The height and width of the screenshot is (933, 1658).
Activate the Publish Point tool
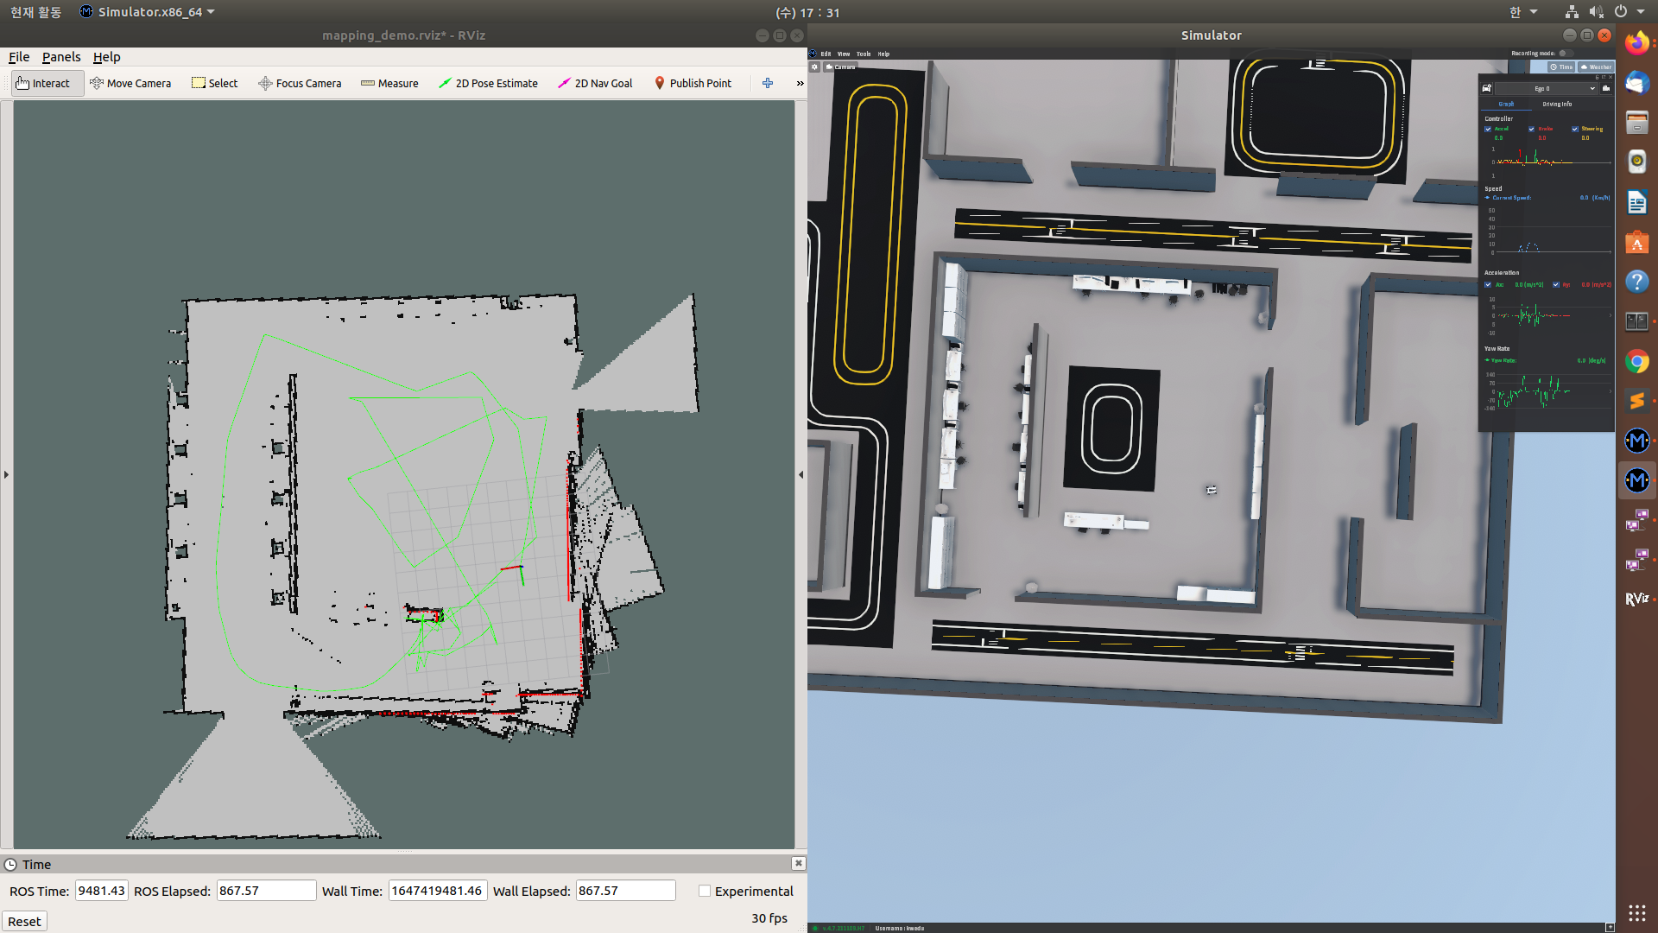tap(693, 83)
